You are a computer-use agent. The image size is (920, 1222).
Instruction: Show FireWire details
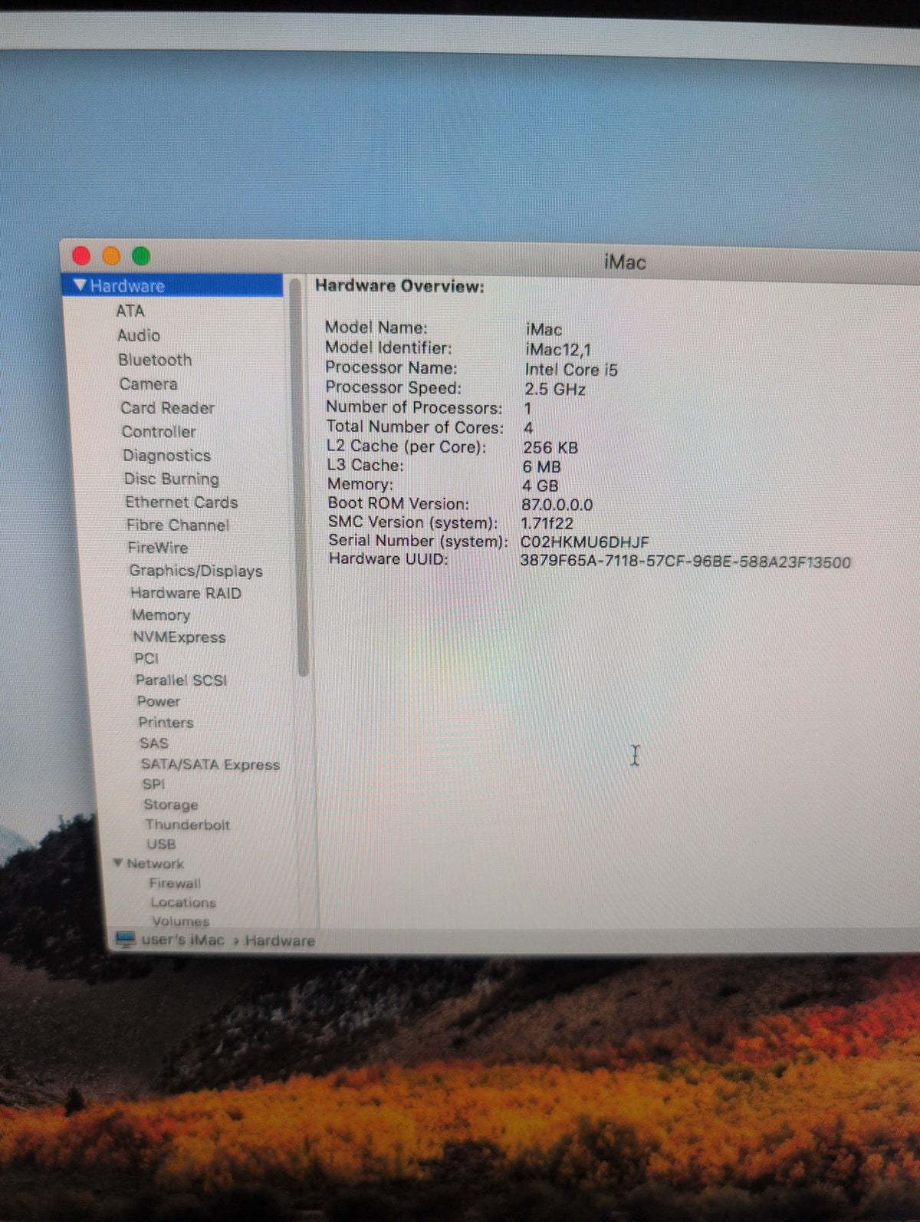tap(158, 547)
